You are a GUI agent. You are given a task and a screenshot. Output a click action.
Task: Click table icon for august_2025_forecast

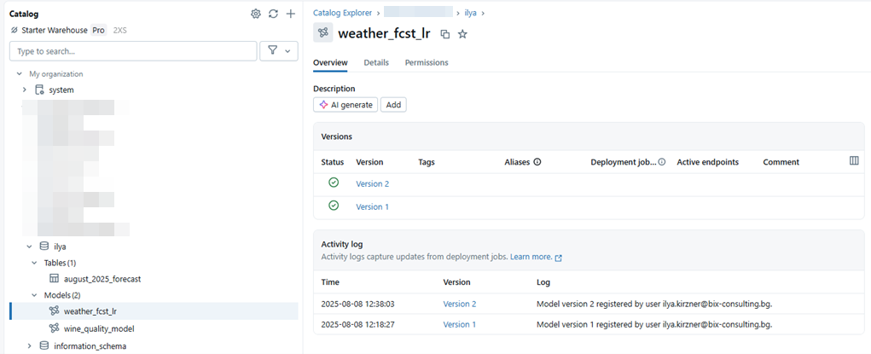tap(55, 278)
